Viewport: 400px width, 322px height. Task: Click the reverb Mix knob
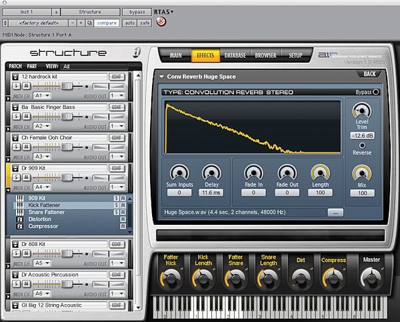click(362, 174)
